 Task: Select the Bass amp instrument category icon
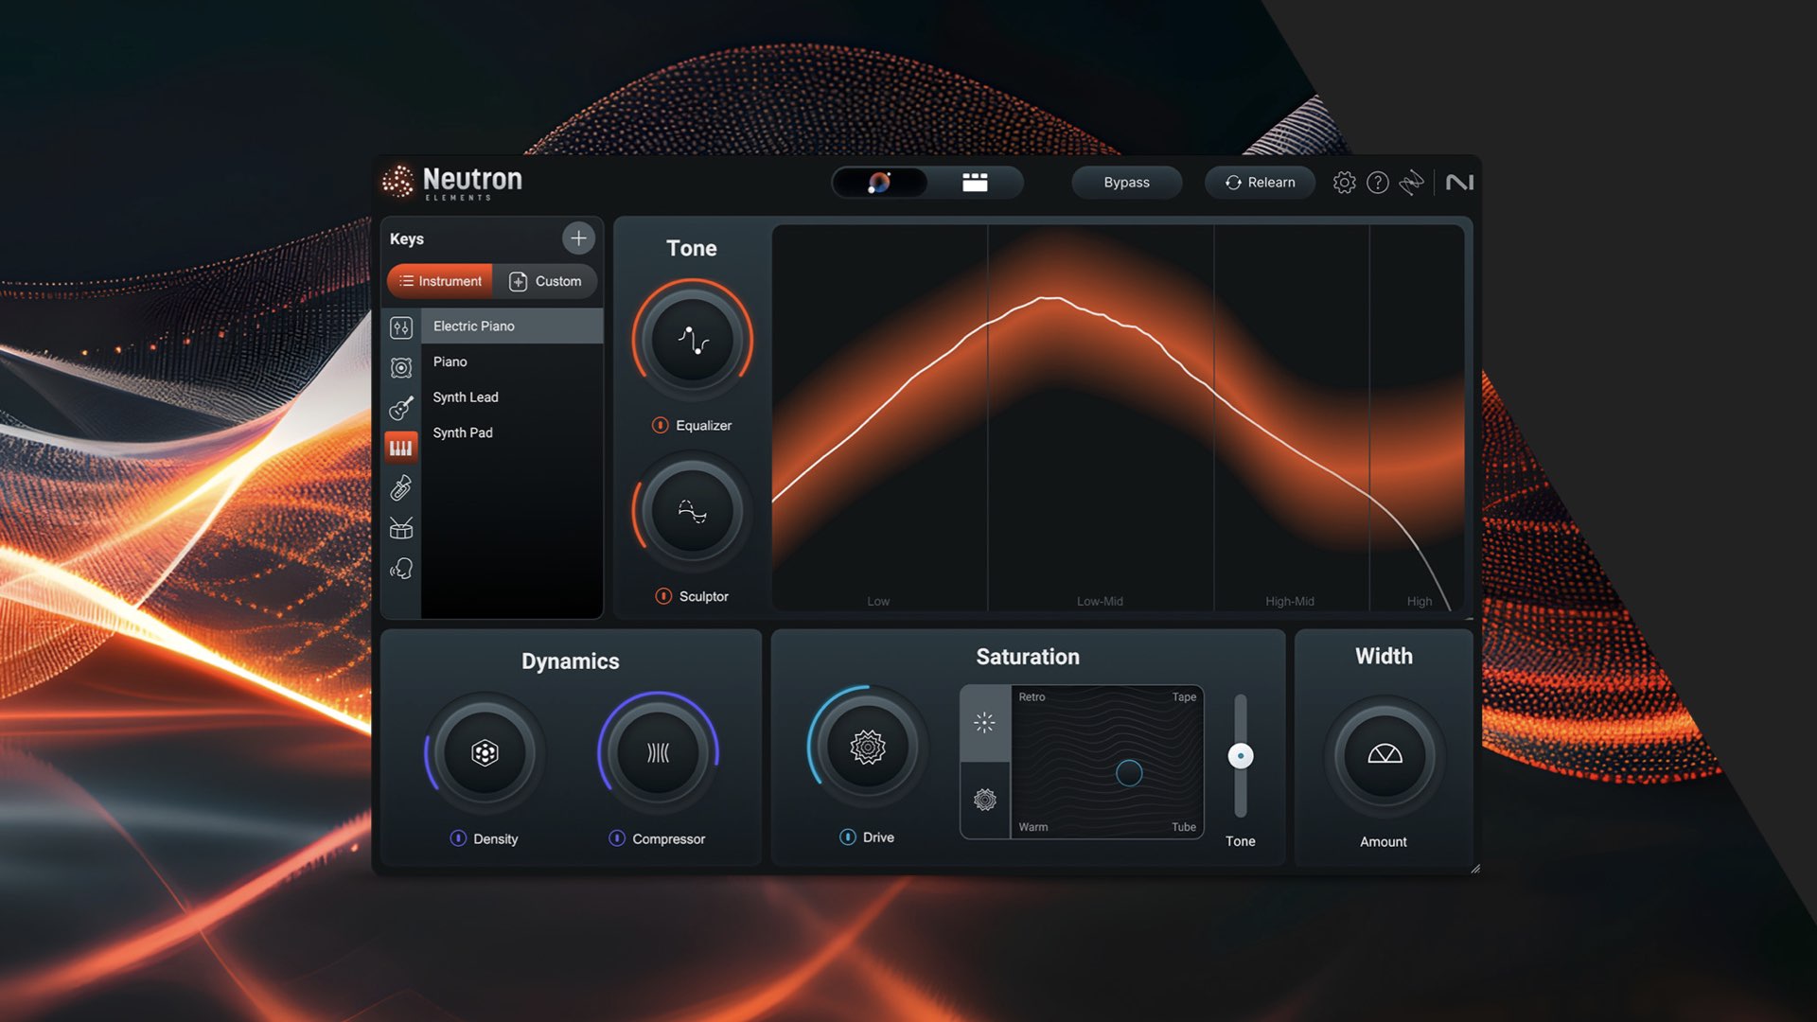pyautogui.click(x=401, y=367)
